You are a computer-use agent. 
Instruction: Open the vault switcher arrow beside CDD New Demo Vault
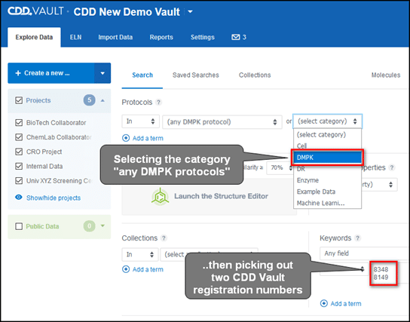(191, 12)
